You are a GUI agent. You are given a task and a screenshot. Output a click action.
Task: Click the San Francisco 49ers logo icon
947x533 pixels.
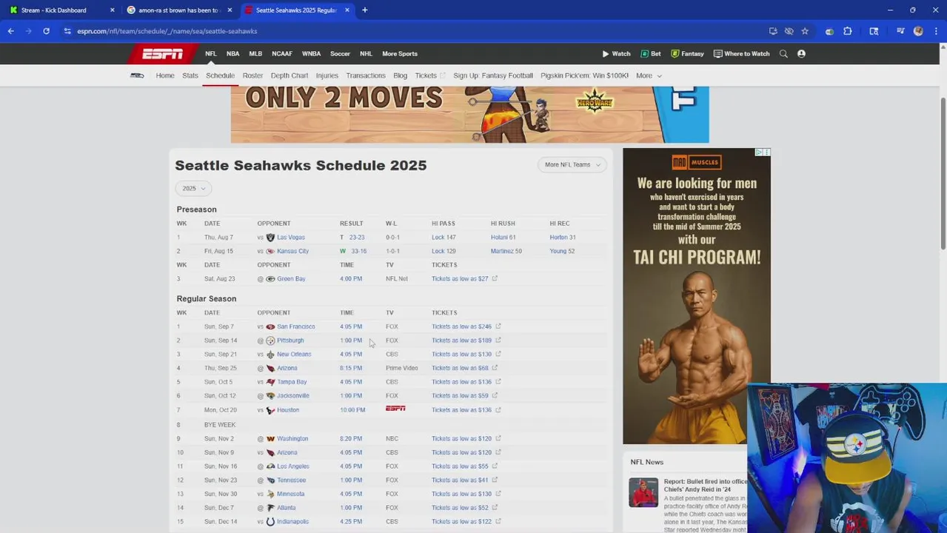[x=270, y=326]
